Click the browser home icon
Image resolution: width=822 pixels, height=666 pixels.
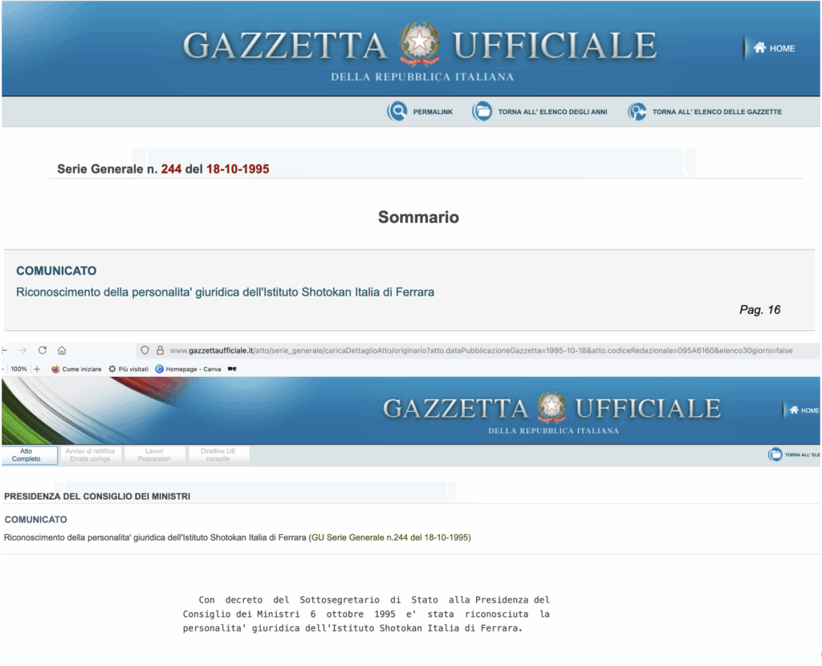pyautogui.click(x=62, y=350)
